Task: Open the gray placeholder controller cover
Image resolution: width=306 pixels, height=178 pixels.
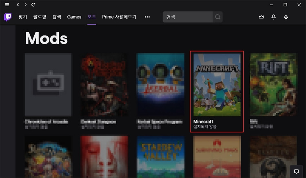Action: pos(48,85)
